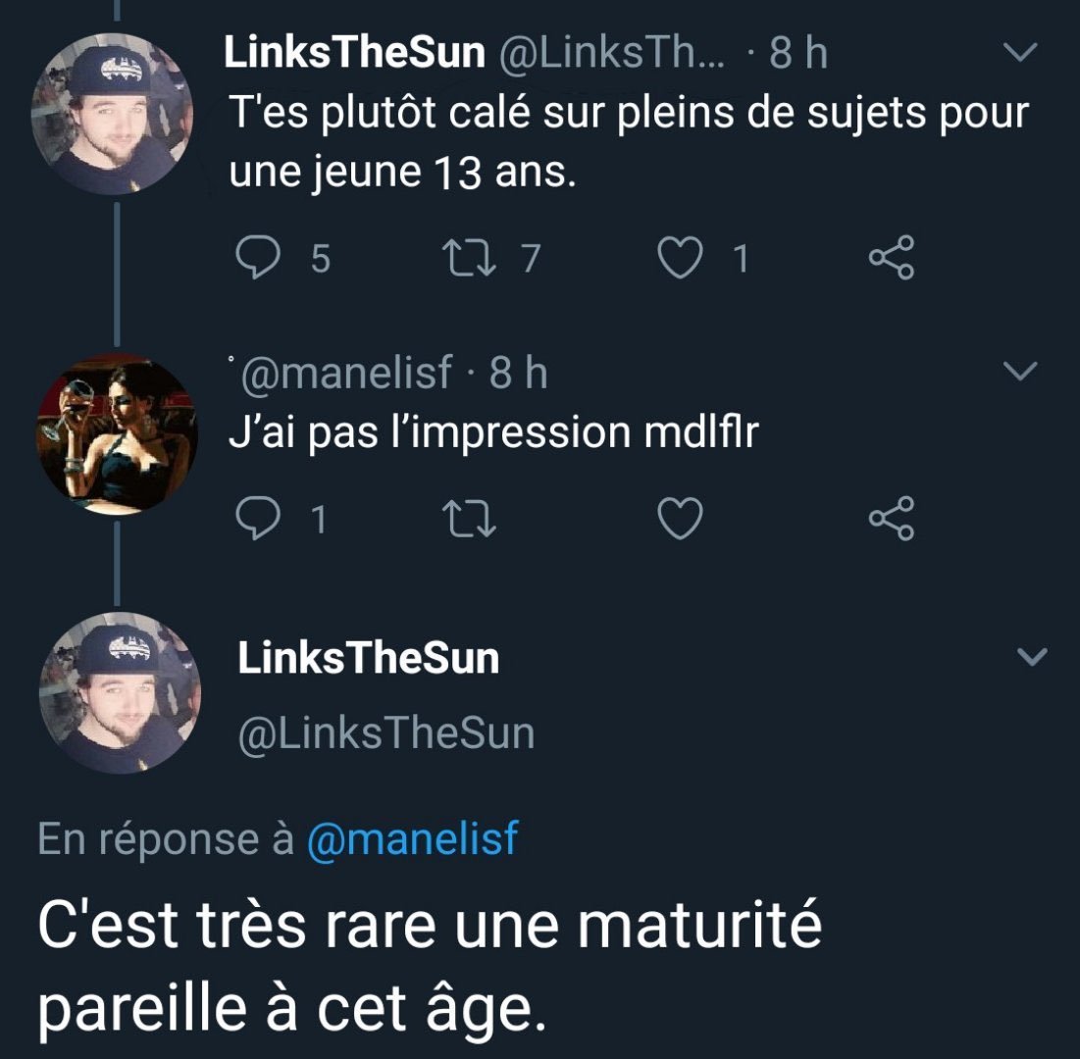Image resolution: width=1080 pixels, height=1059 pixels.
Task: Reply to the mdlflr tweet
Action: pos(257,519)
